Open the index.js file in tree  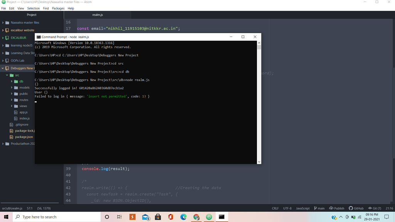pos(24,118)
